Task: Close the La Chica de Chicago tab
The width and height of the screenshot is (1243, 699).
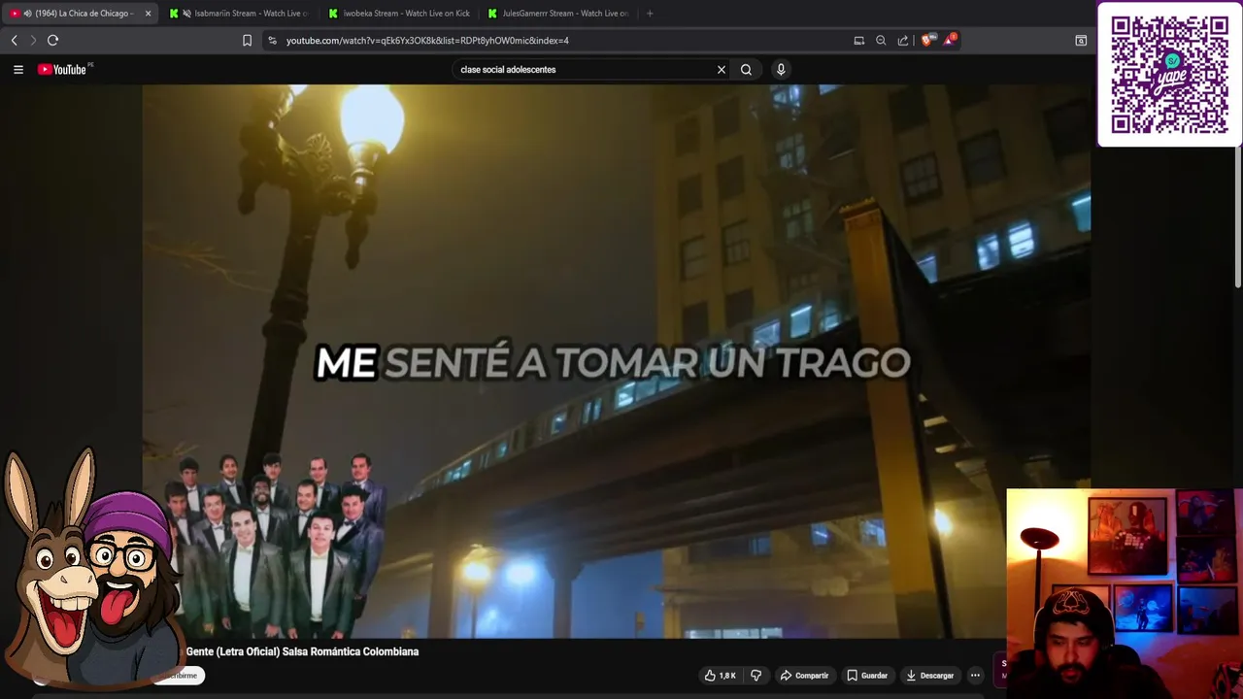Action: 148,14
